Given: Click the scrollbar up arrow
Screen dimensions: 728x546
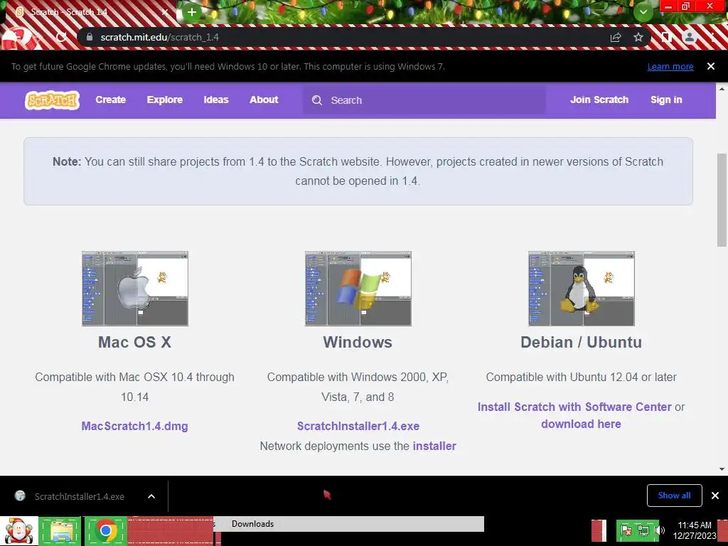Looking at the screenshot, I should coord(722,88).
